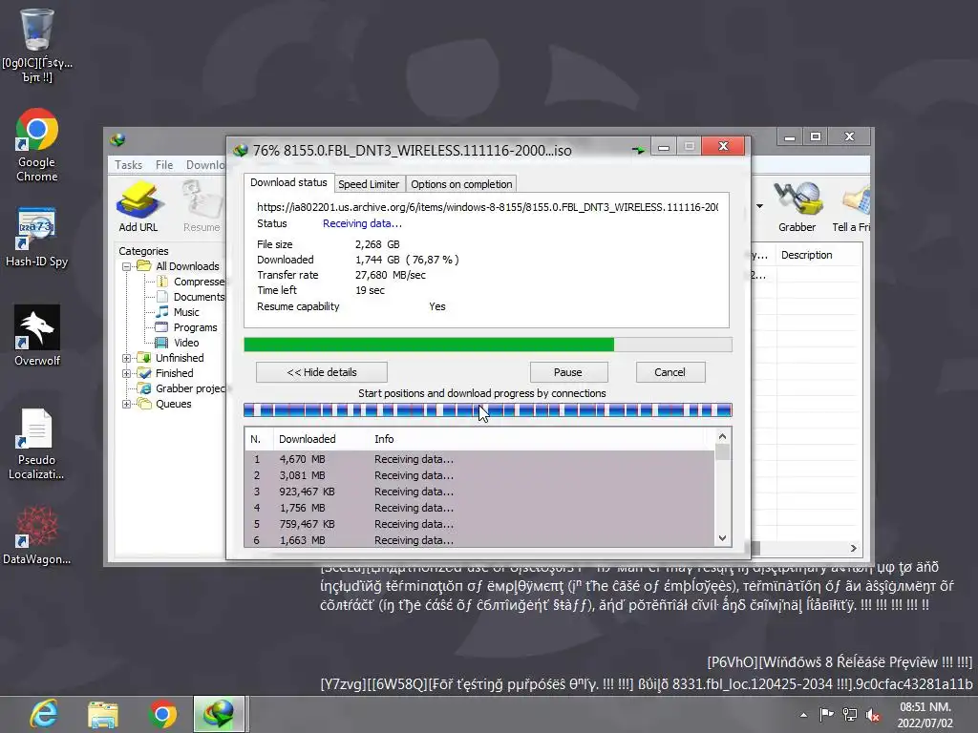
Task: Click the connections list scroll down arrow
Action: pos(722,538)
